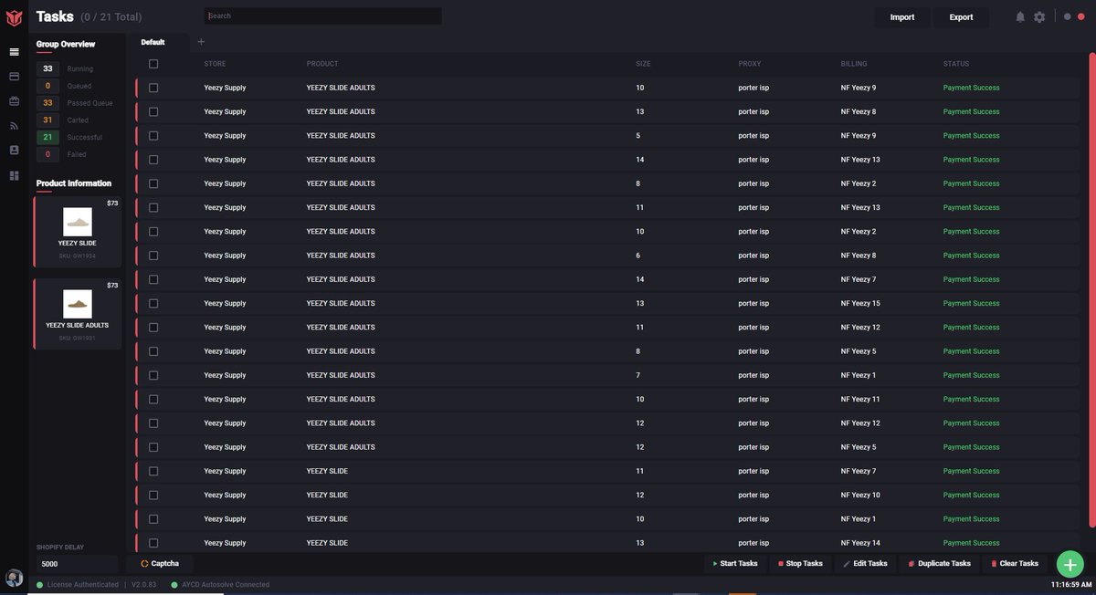
Task: Select the YEEZY SLIDE product thumbnail
Action: 78,222
